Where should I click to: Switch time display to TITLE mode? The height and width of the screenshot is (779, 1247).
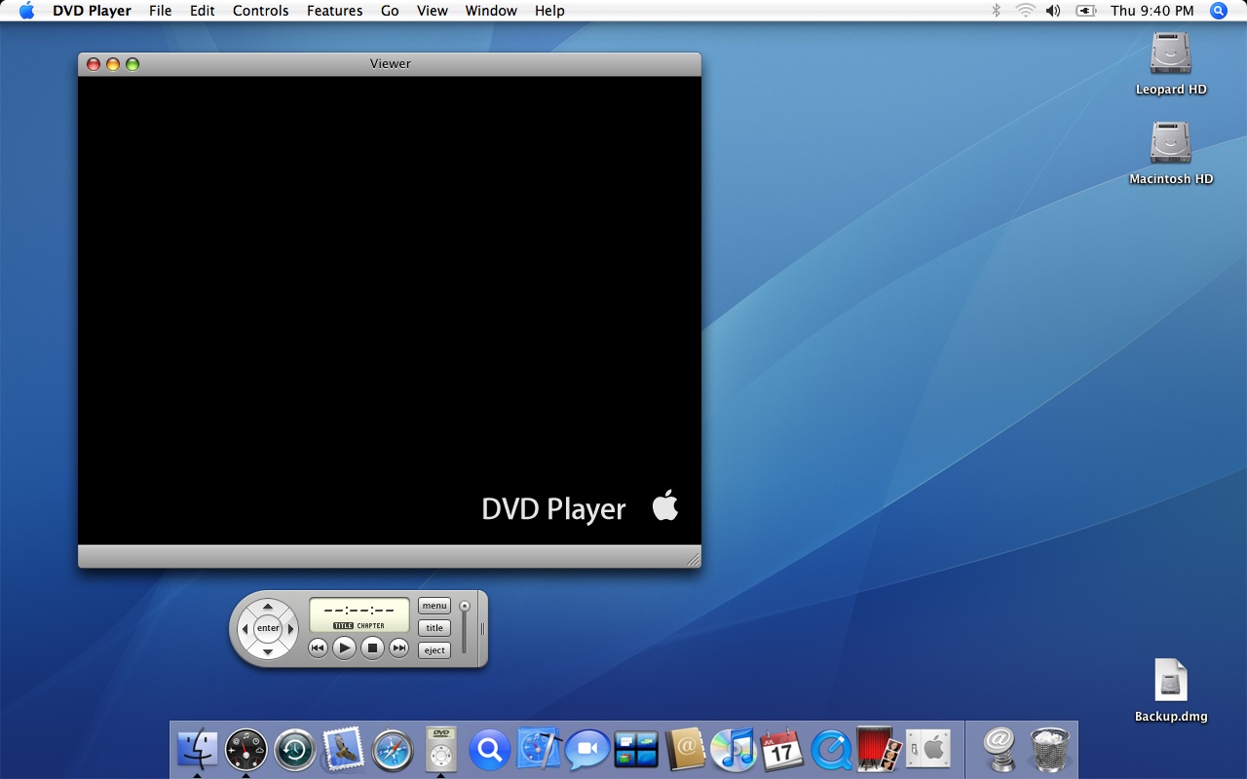pyautogui.click(x=343, y=626)
